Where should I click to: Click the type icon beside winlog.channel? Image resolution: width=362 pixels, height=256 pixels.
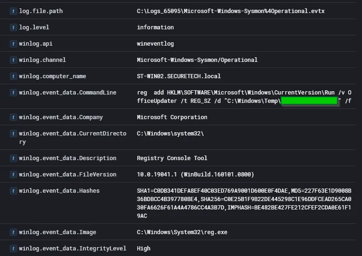click(13, 60)
